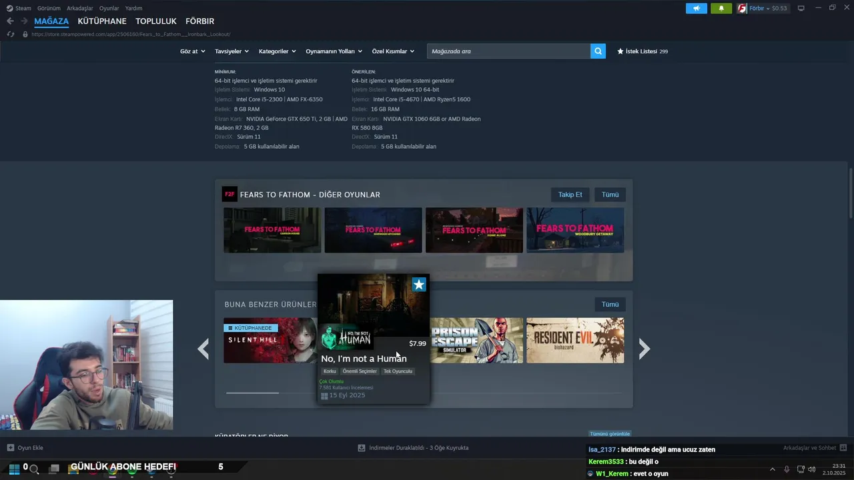
Task: Click İndirmeler Duraklatıldı status text
Action: click(419, 448)
